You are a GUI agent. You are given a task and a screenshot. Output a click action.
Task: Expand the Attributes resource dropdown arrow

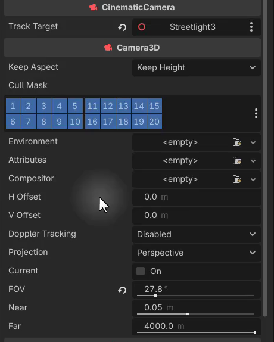click(253, 161)
